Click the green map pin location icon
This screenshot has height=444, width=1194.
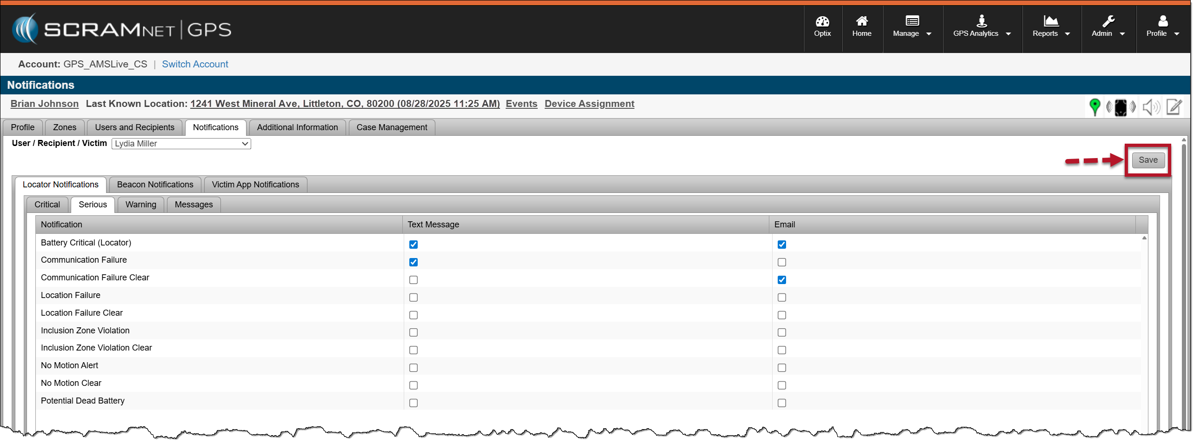(1094, 107)
